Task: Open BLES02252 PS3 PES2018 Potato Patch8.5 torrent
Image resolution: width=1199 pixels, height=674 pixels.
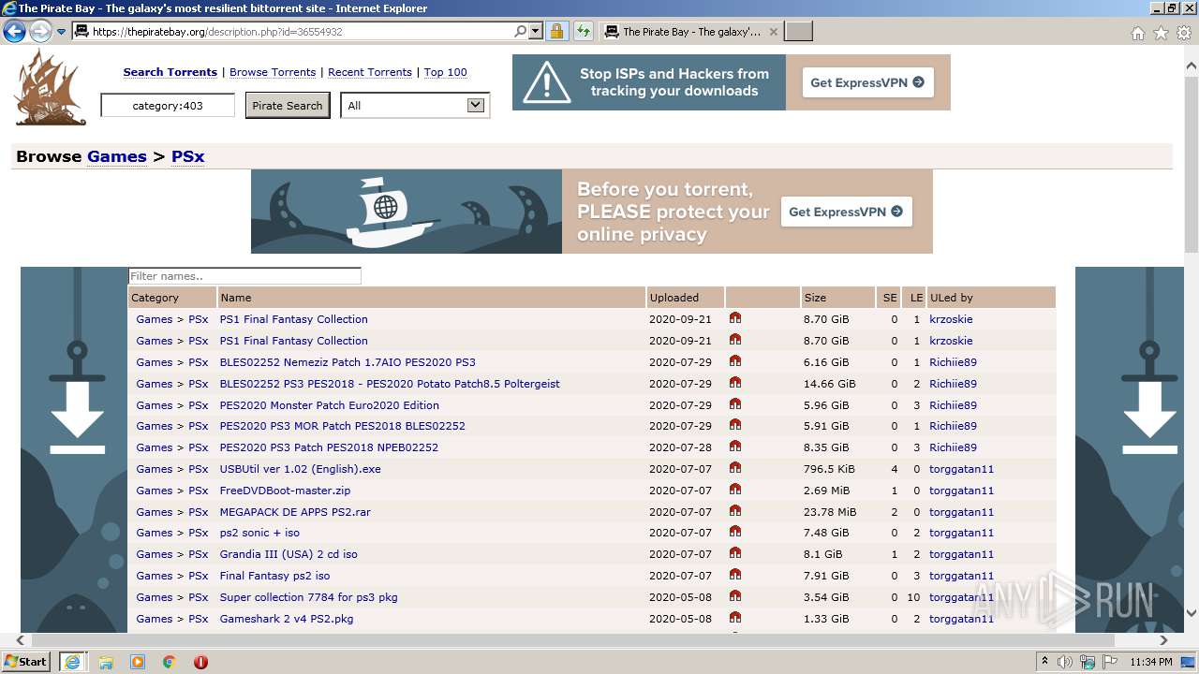Action: (390, 384)
